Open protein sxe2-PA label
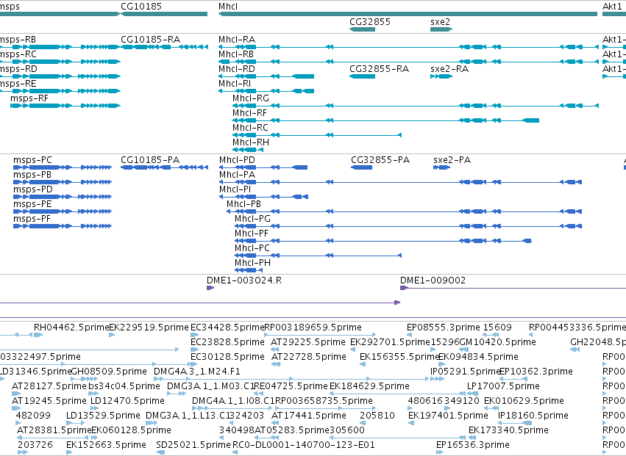626x456 pixels. click(x=452, y=160)
